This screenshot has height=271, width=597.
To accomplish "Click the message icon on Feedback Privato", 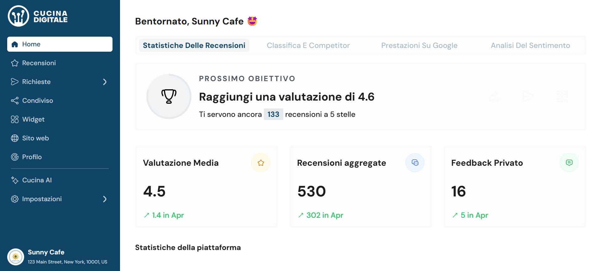I will click(x=569, y=163).
